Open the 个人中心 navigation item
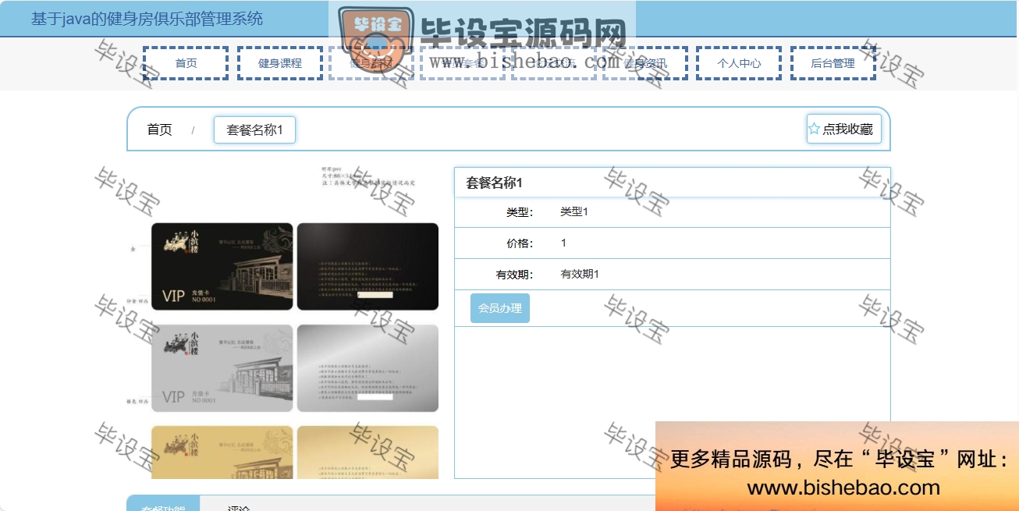Image resolution: width=1019 pixels, height=511 pixels. point(739,63)
